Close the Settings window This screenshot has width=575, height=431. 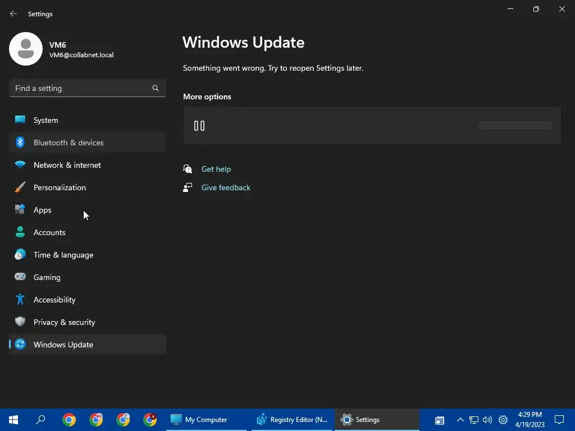[x=562, y=9]
